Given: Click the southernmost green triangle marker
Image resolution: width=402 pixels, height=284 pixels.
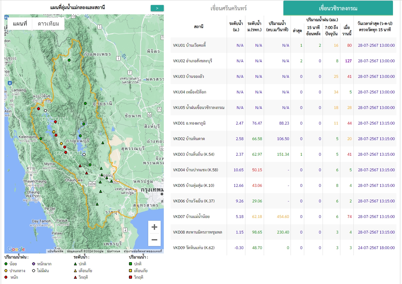Looking at the screenshot, I should 97,205.
